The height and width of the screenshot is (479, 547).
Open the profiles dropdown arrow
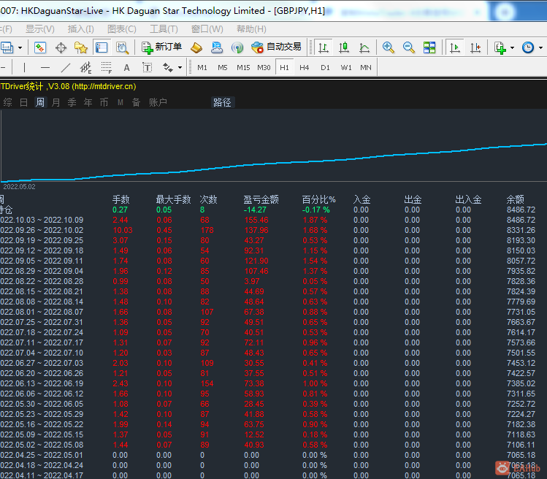20,47
